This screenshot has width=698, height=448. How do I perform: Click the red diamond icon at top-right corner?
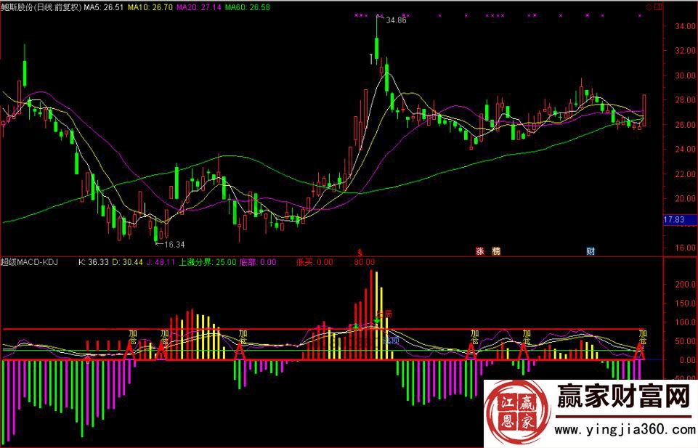(649, 7)
